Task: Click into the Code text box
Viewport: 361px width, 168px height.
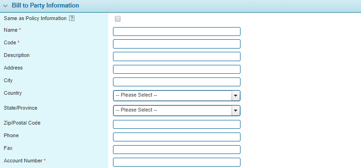Action: tap(177, 44)
